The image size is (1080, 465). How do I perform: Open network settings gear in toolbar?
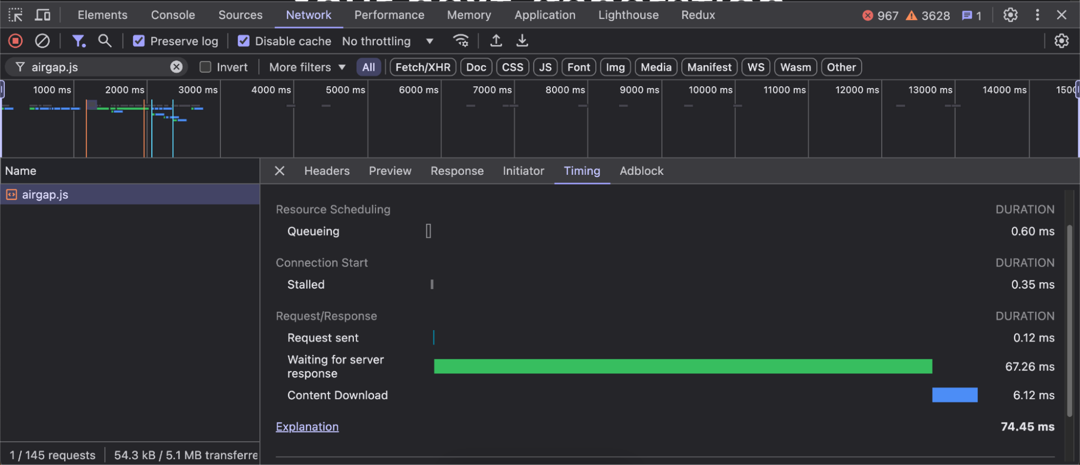[x=1062, y=40]
